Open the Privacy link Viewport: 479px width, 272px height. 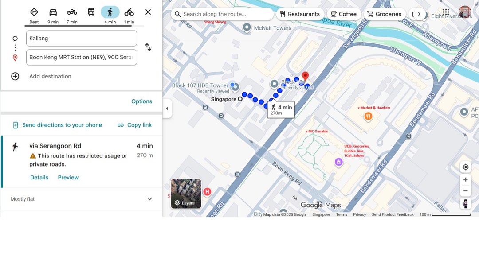tap(360, 214)
